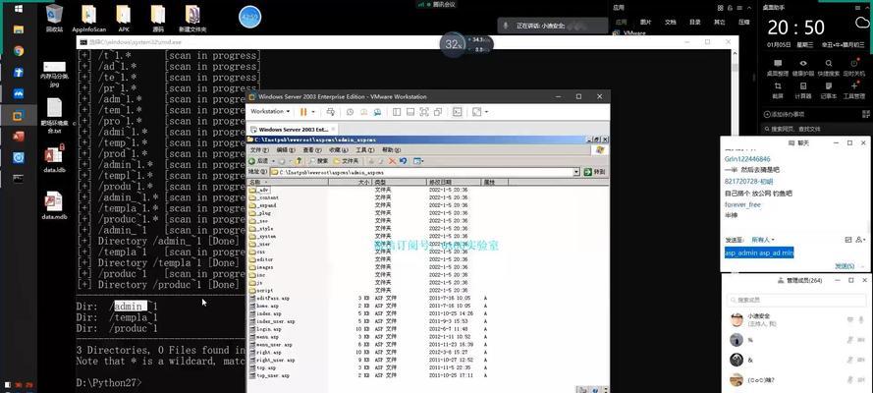
Task: Revert to snapshot icon in VMware toolbar
Action: click(x=364, y=112)
